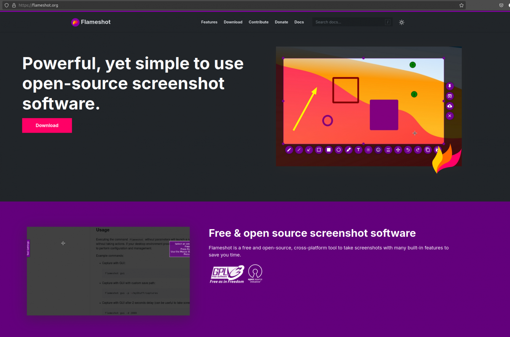Viewport: 510px width, 337px height.
Task: Open the Features nav item
Action: click(x=209, y=22)
